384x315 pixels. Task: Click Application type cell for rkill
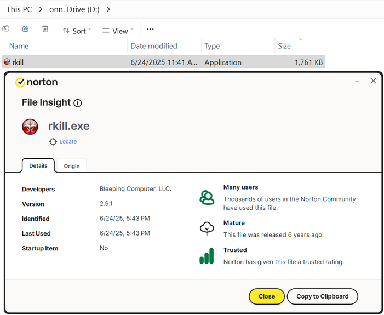[223, 62]
